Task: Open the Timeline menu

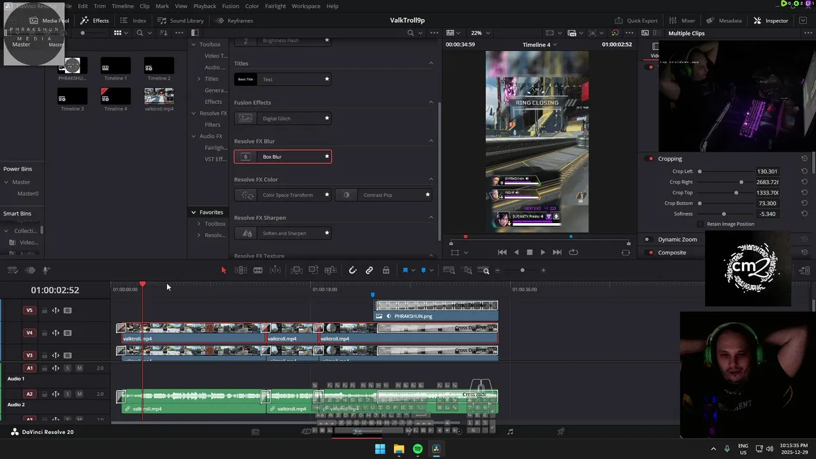Action: tap(122, 6)
